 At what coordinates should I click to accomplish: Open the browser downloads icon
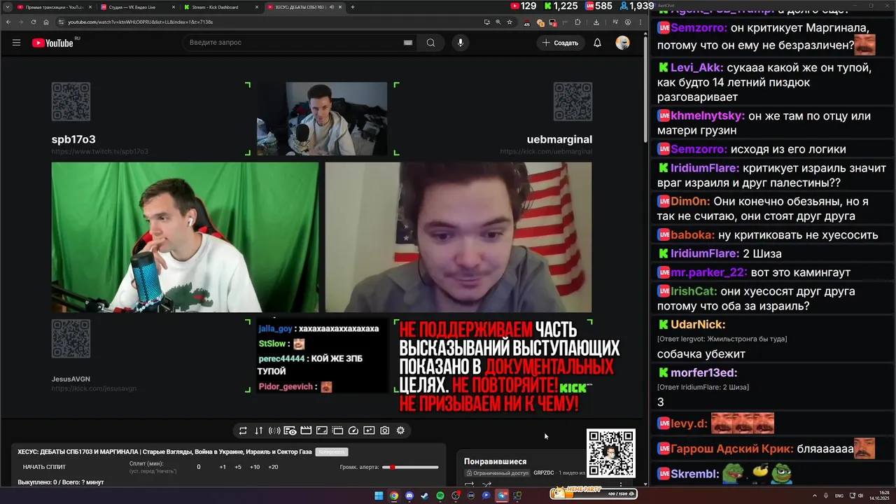tap(596, 22)
